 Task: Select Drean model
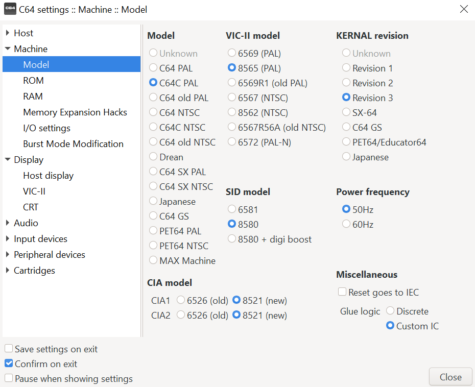166,157
